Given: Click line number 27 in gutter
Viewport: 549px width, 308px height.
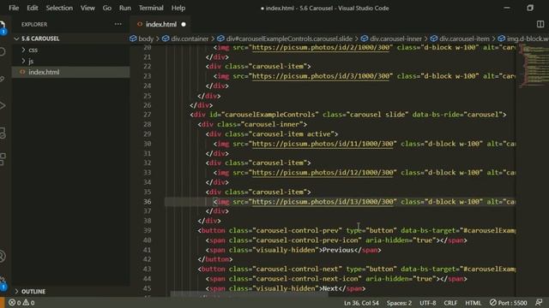Looking at the screenshot, I should [147, 115].
